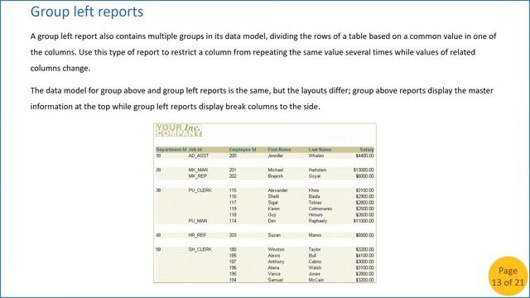The height and width of the screenshot is (298, 530).
Task: Click the 'Last Name' column header
Action: [320, 149]
